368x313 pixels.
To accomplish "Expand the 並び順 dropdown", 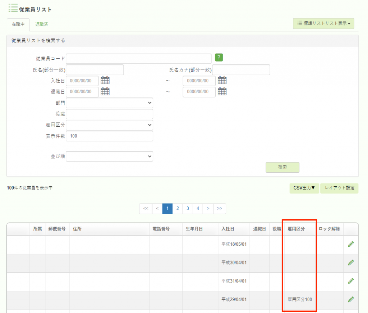I will [x=109, y=156].
